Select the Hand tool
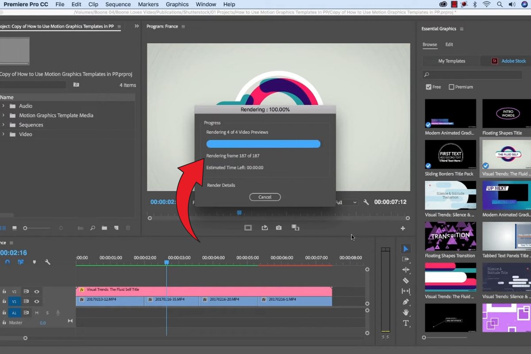Viewport: 531px width, 354px height. 406,312
